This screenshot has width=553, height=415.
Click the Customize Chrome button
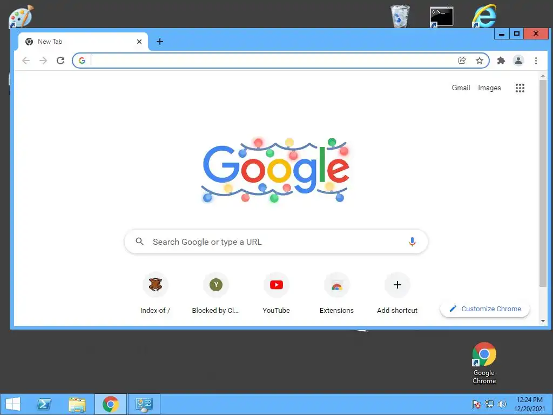(485, 309)
